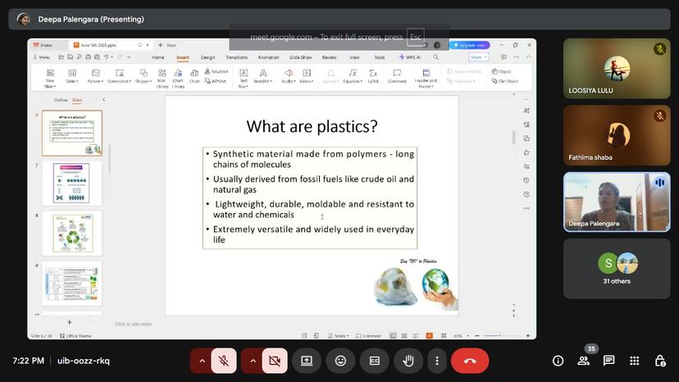Click the red leave call button
Screen dimensions: 679x382
pyautogui.click(x=469, y=361)
